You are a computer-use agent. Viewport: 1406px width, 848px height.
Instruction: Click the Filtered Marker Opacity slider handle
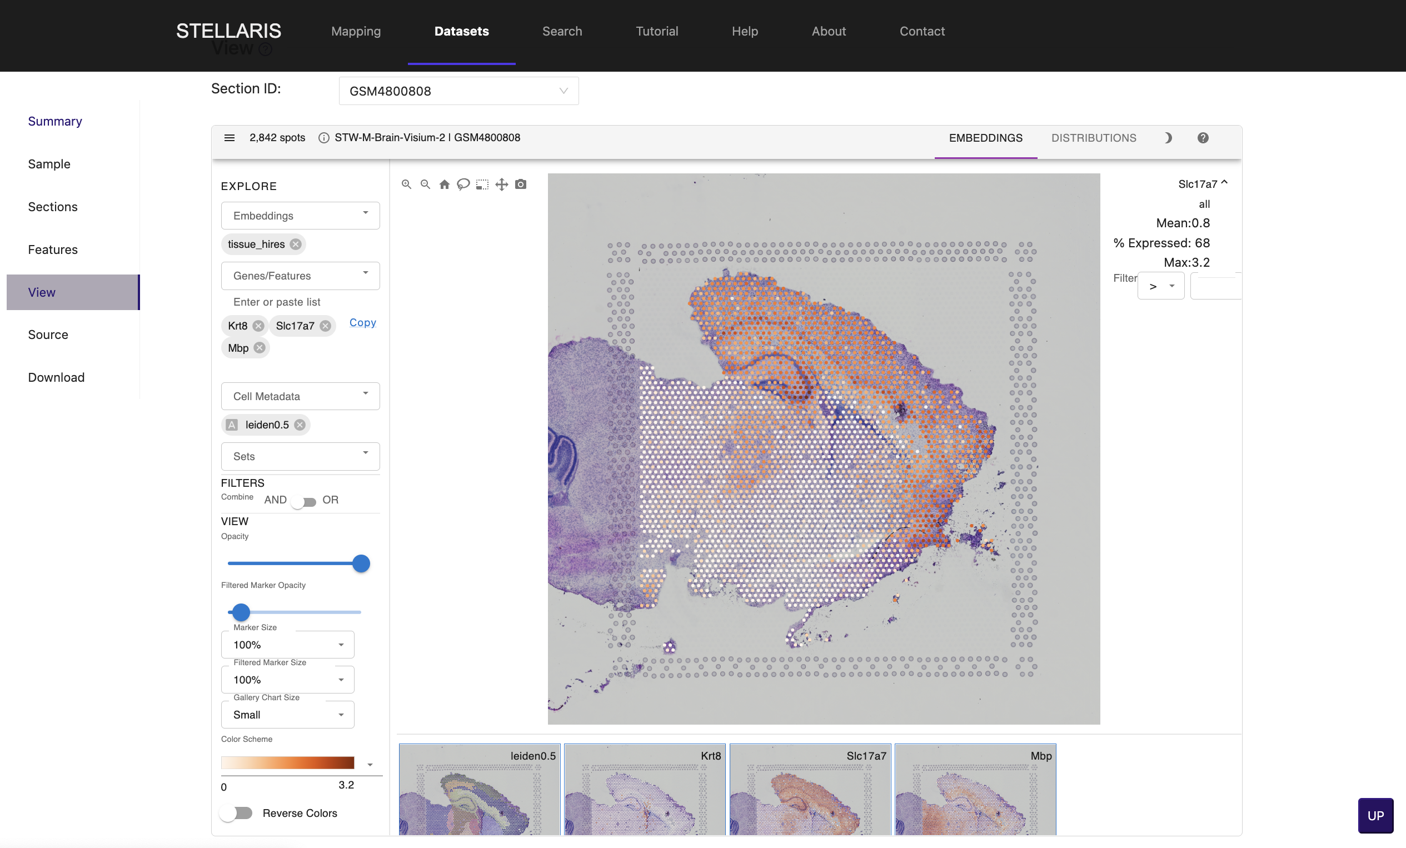(241, 612)
